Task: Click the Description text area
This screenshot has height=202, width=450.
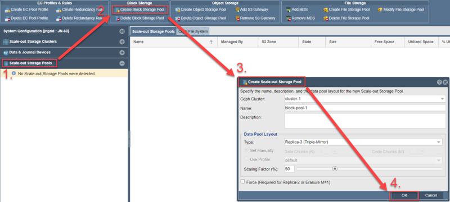Action: [364, 121]
